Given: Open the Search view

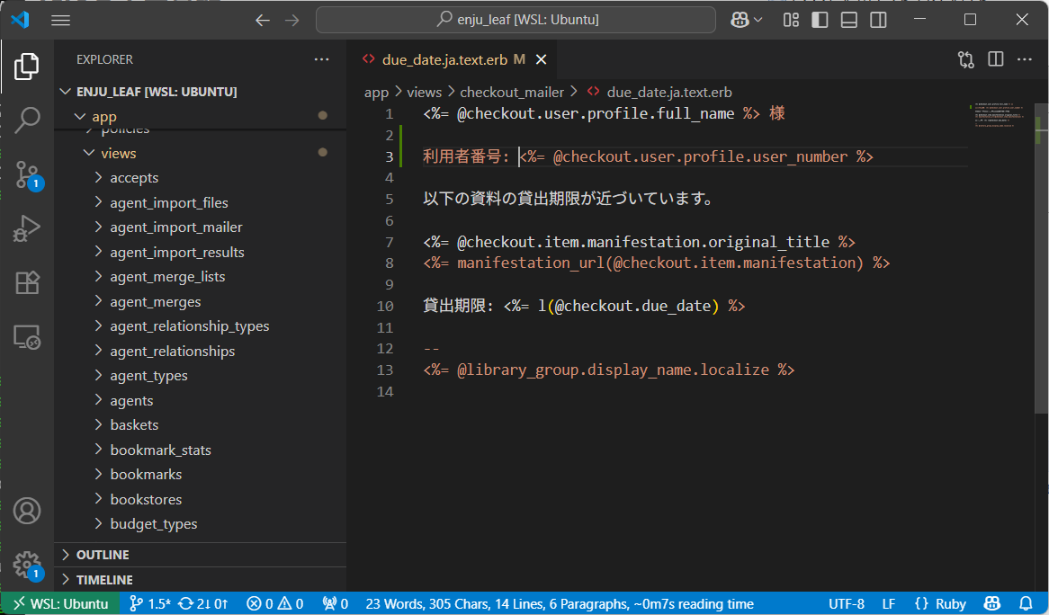Looking at the screenshot, I should pos(27,120).
